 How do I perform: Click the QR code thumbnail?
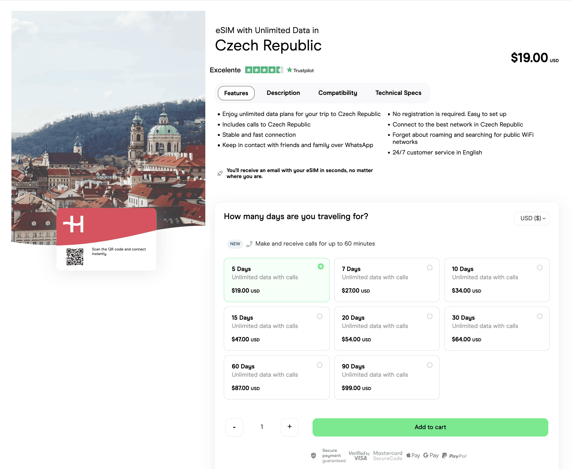(x=75, y=257)
